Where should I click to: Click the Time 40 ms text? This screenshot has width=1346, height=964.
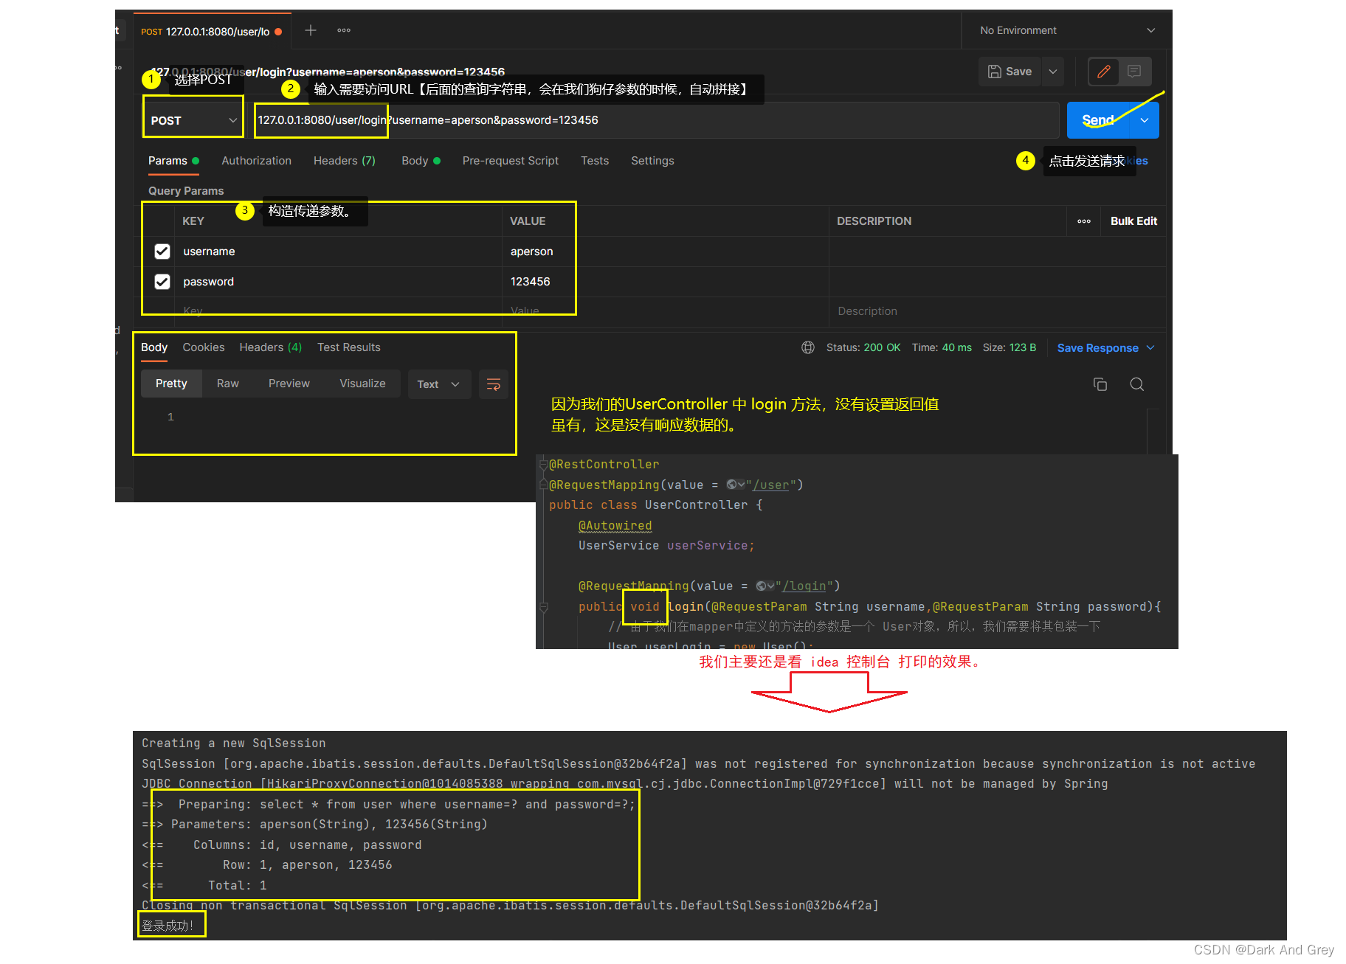pos(941,347)
